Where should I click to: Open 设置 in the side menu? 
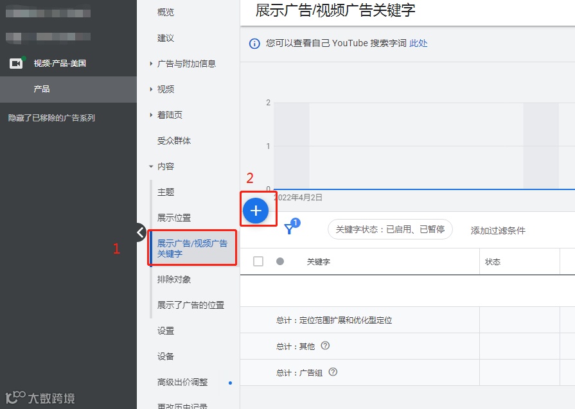click(x=166, y=331)
